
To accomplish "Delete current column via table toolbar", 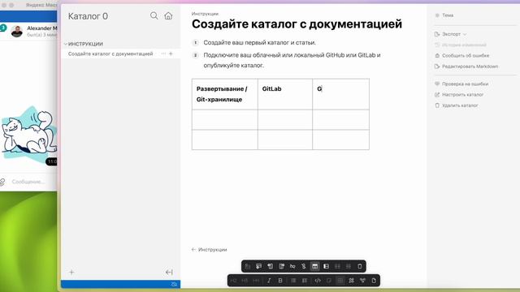I will coord(303,266).
